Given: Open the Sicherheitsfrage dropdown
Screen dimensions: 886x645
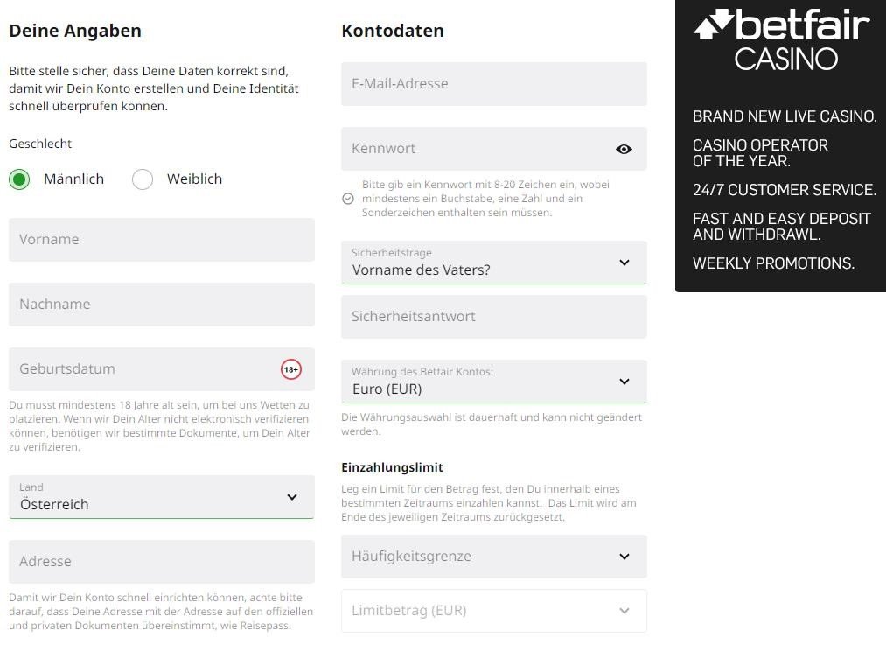Looking at the screenshot, I should click(494, 263).
